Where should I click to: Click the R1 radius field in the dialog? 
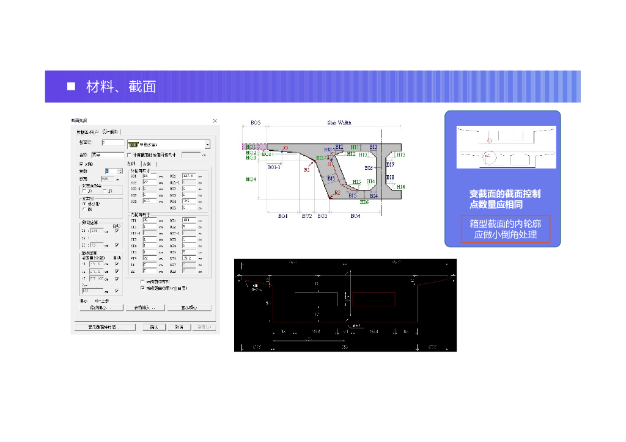pos(150,264)
